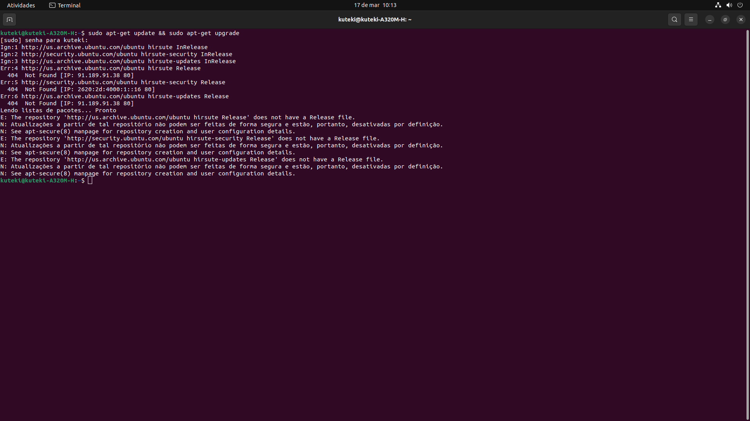Click the power icon in system tray
Viewport: 750px width, 421px height.
point(740,5)
